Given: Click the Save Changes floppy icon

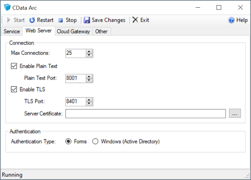Looking at the screenshot, I should click(87, 20).
